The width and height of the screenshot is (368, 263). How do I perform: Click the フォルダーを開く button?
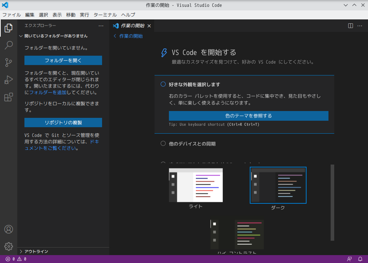tap(63, 60)
